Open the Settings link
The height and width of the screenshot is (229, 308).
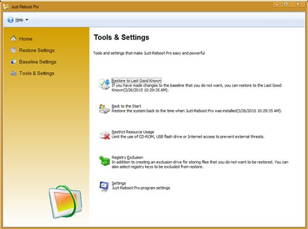point(119,183)
